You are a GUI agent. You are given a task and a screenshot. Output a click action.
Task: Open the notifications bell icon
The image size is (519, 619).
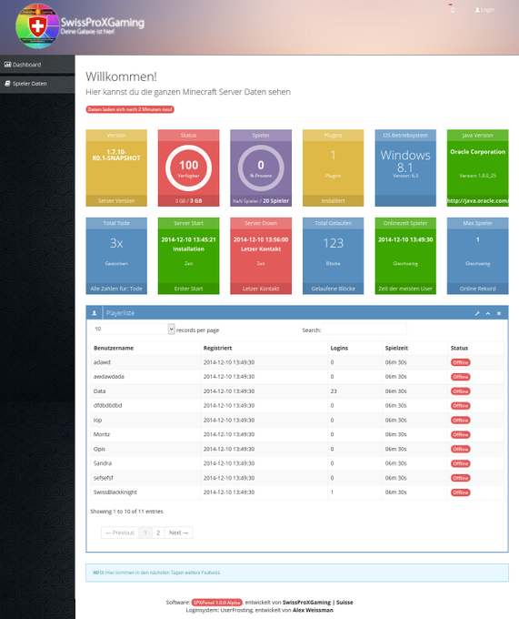pos(452,9)
